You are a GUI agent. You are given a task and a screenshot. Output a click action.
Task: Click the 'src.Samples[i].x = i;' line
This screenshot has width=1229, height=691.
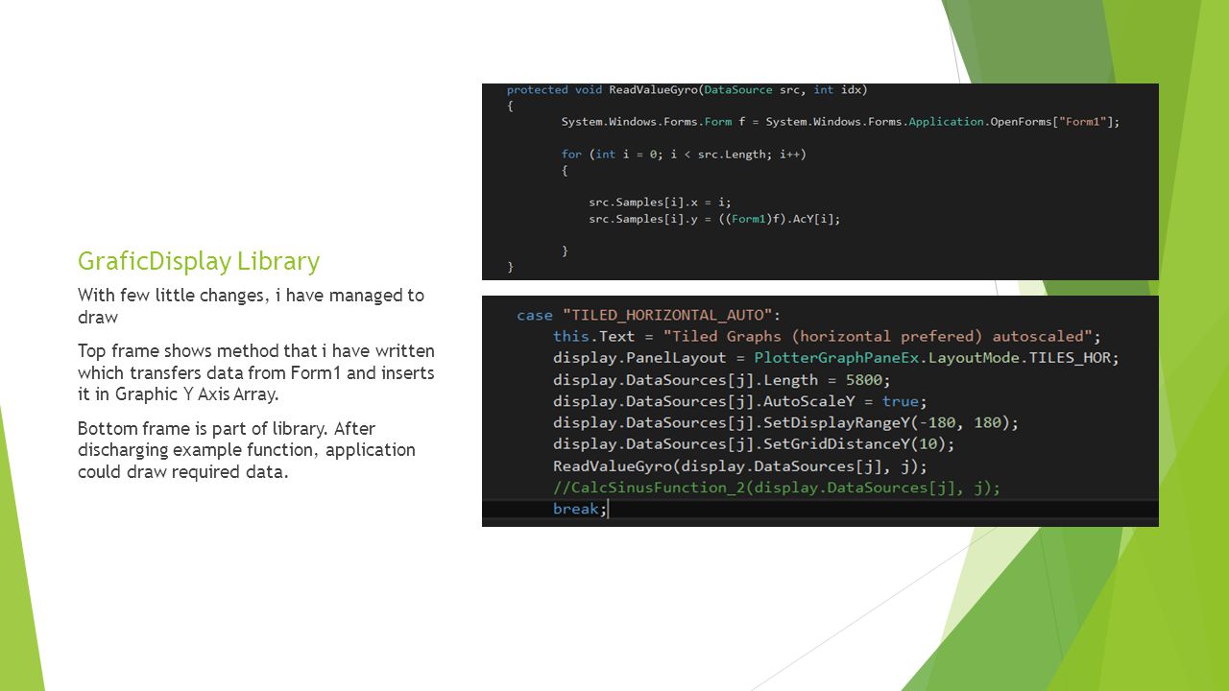(660, 203)
